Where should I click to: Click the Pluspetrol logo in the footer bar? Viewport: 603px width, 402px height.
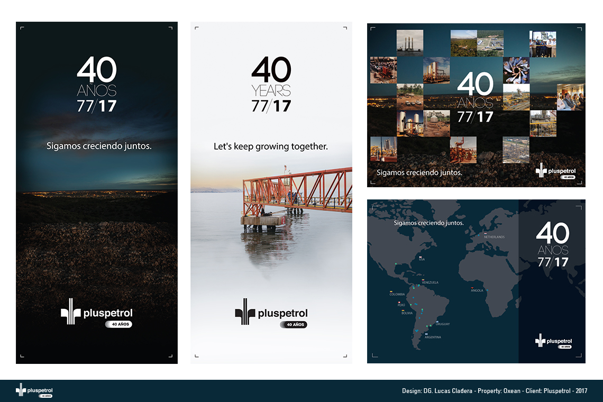[x=34, y=391]
